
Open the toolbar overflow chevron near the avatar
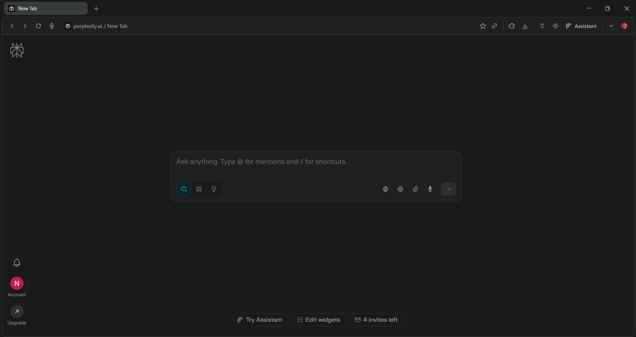click(611, 26)
